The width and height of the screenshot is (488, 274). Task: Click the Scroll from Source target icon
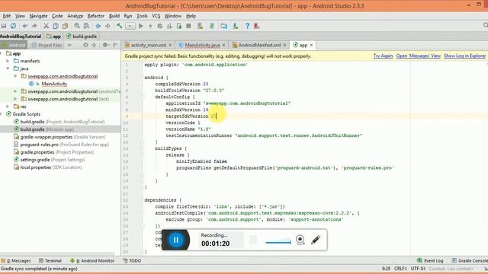pyautogui.click(x=85, y=45)
